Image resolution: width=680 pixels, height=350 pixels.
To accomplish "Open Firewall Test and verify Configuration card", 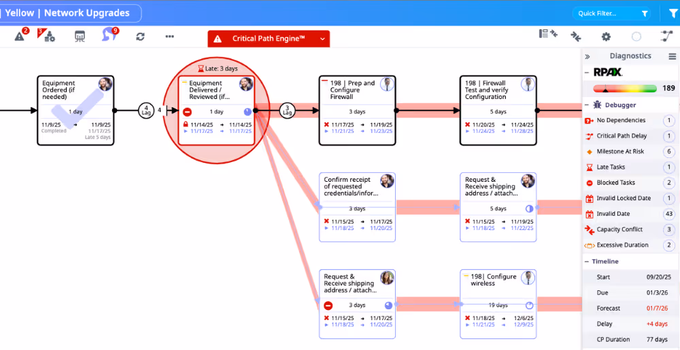I will 498,111.
